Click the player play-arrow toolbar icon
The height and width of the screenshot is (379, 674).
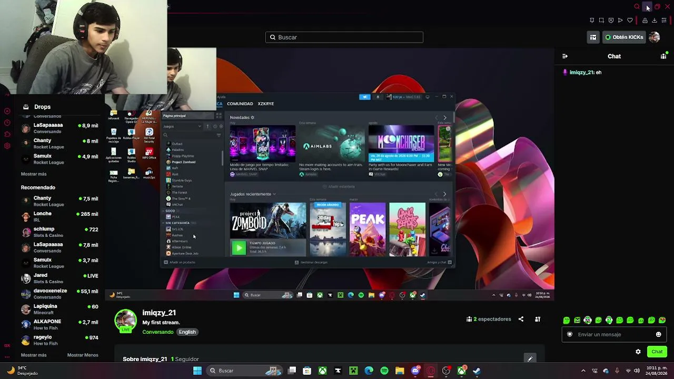point(620,21)
